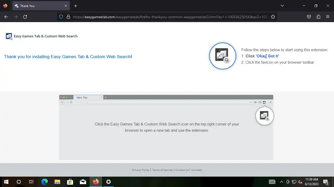Bookmark this page with the star
This screenshot has width=334, height=187.
click(x=273, y=17)
